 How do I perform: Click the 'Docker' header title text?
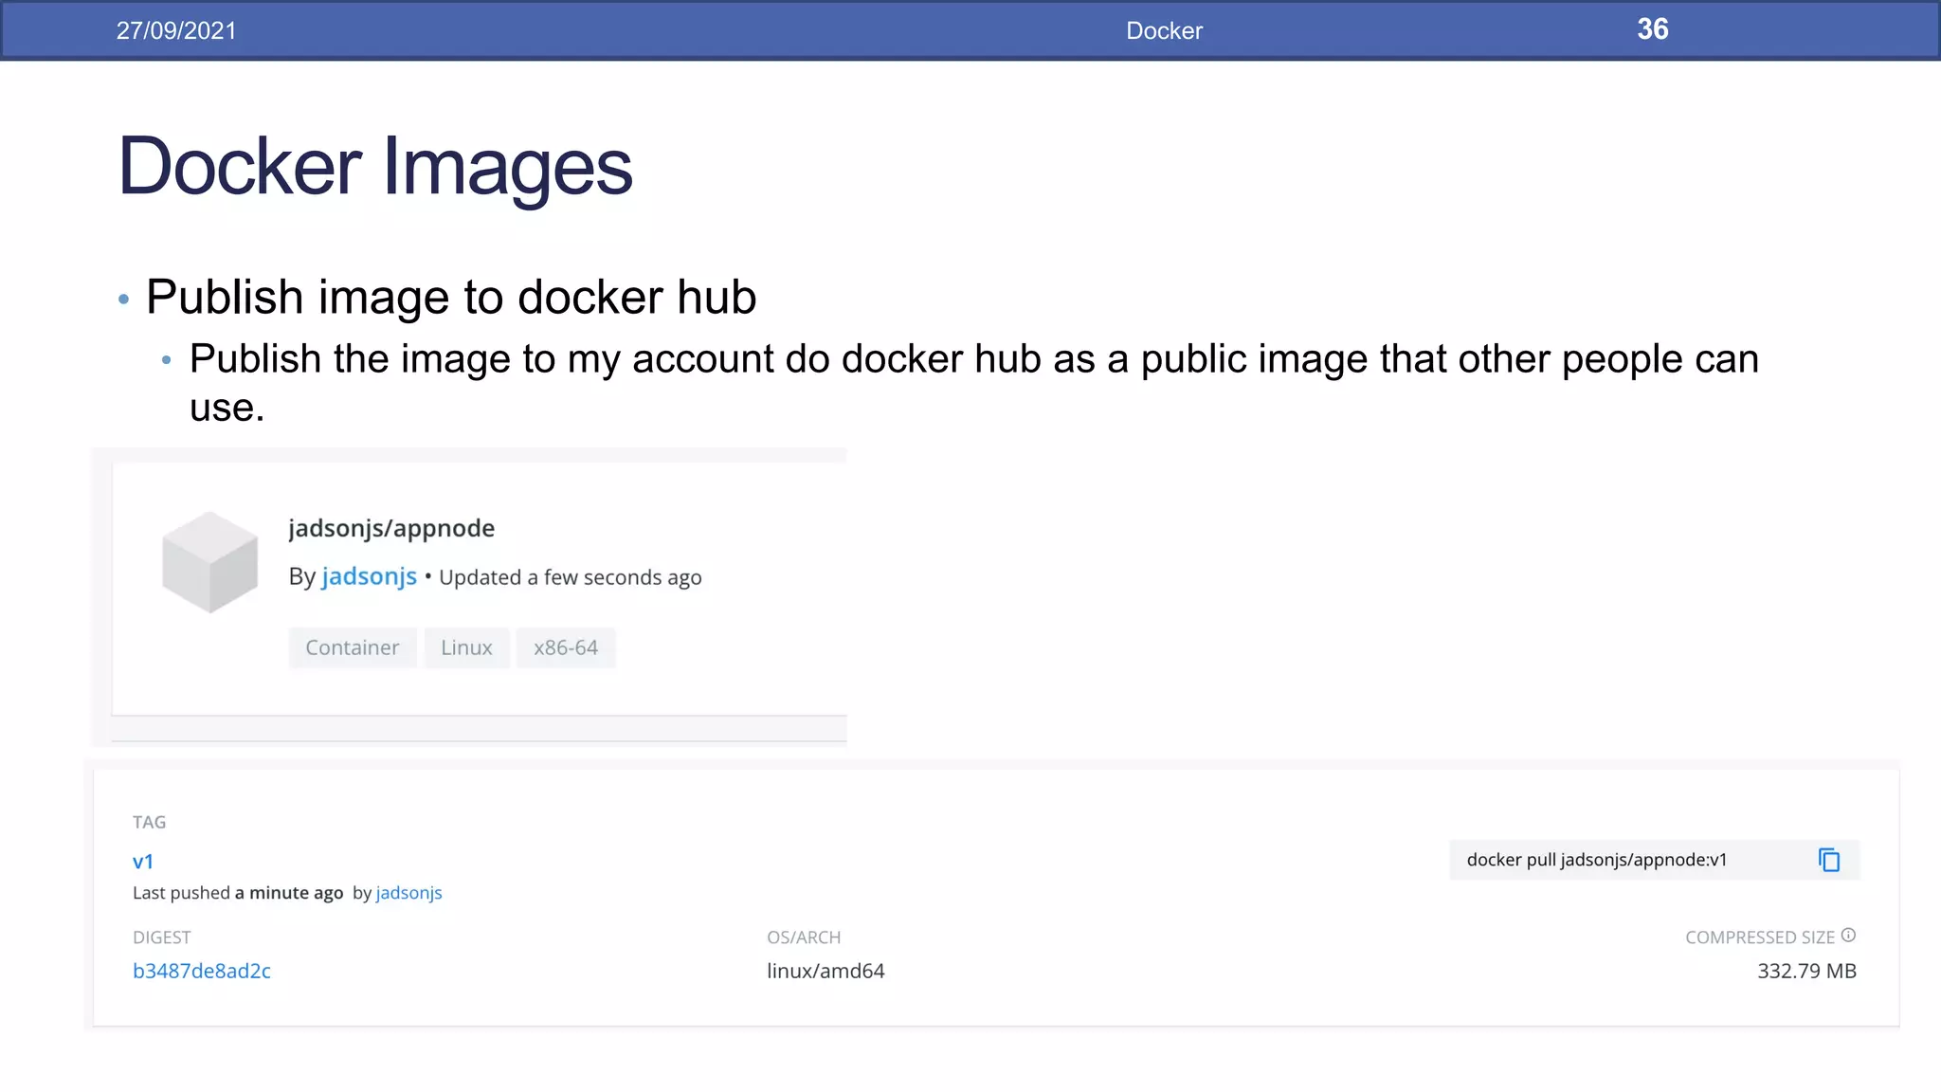coord(1164,30)
